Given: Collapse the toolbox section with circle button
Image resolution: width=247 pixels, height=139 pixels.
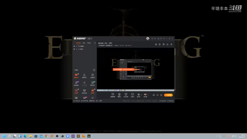Looking at the screenshot, I should coord(94,70).
